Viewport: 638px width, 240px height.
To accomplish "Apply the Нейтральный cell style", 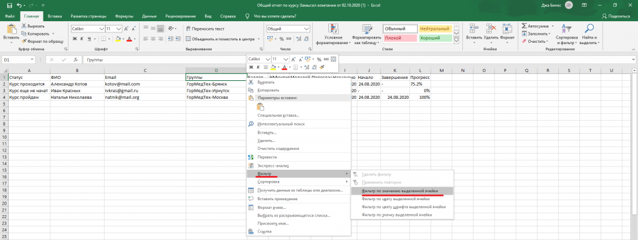I will [x=435, y=29].
